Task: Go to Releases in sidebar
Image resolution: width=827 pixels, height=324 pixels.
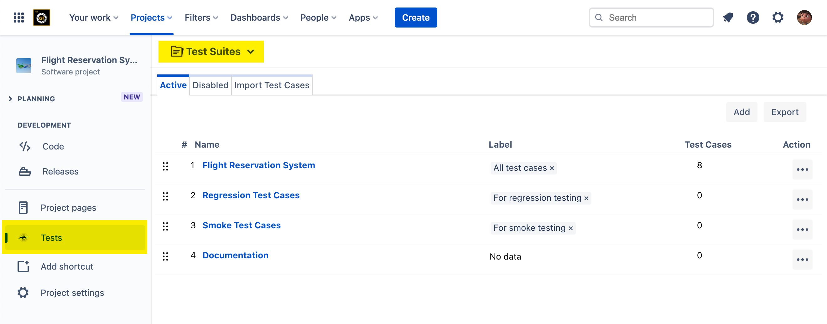Action: click(60, 171)
